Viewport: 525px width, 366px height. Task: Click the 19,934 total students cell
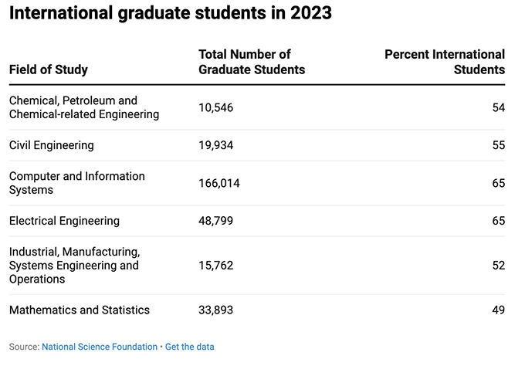tap(216, 145)
